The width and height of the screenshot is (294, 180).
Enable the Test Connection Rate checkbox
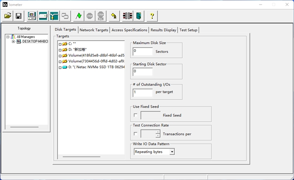[x=135, y=134]
